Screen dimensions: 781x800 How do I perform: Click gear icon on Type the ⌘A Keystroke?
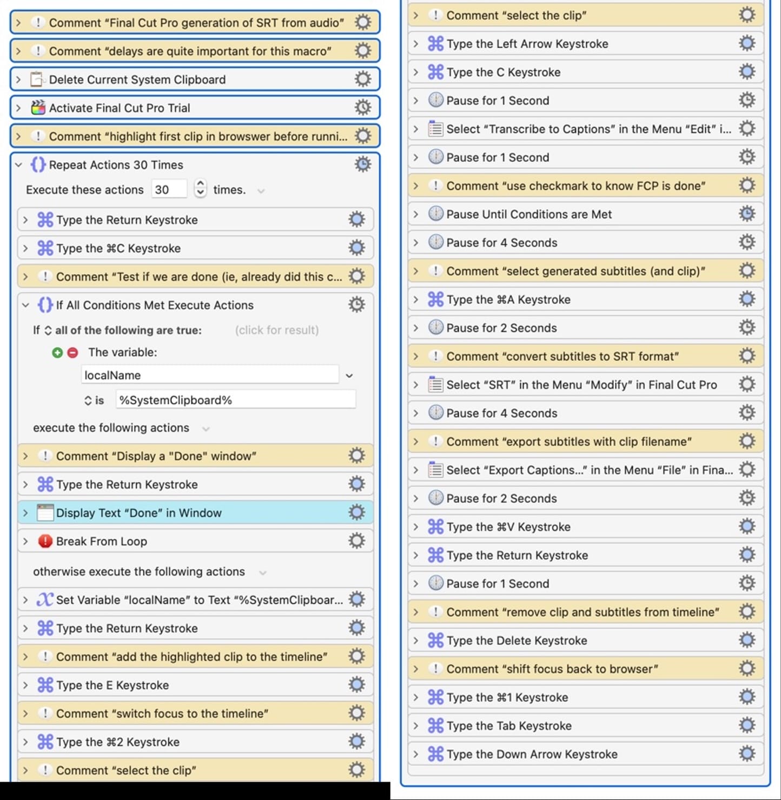[x=747, y=299]
